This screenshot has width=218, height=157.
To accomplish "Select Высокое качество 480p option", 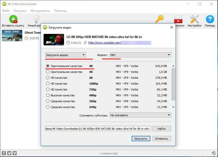I will (x=48, y=95).
